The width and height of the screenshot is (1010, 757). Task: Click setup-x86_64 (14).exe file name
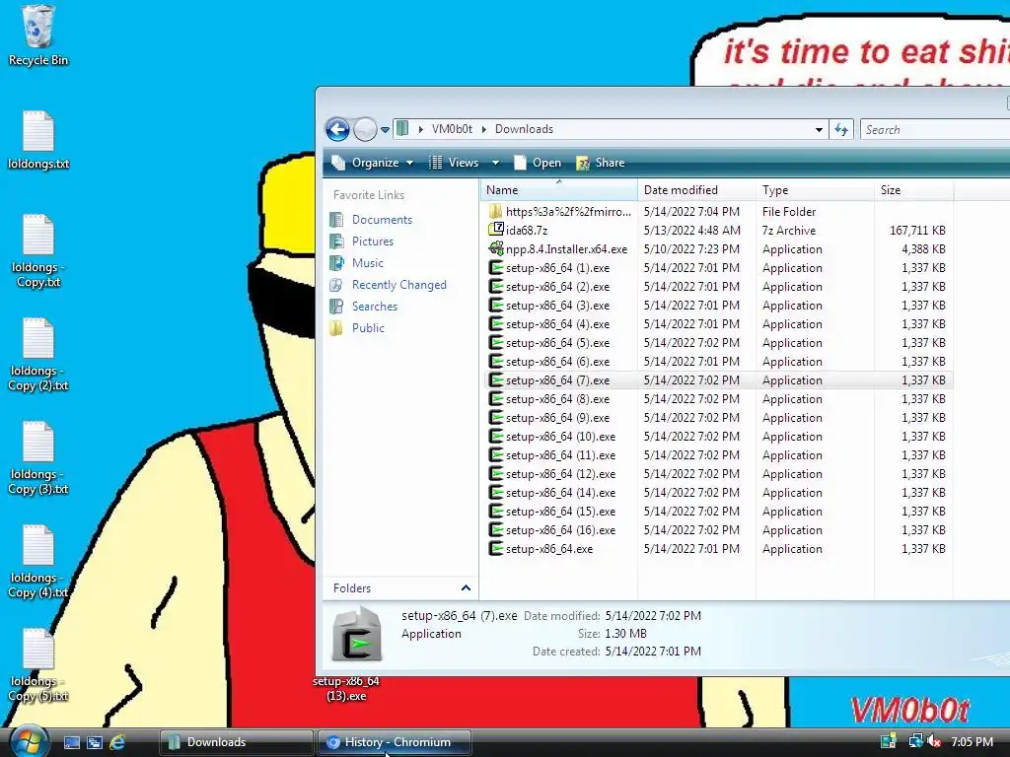(560, 493)
